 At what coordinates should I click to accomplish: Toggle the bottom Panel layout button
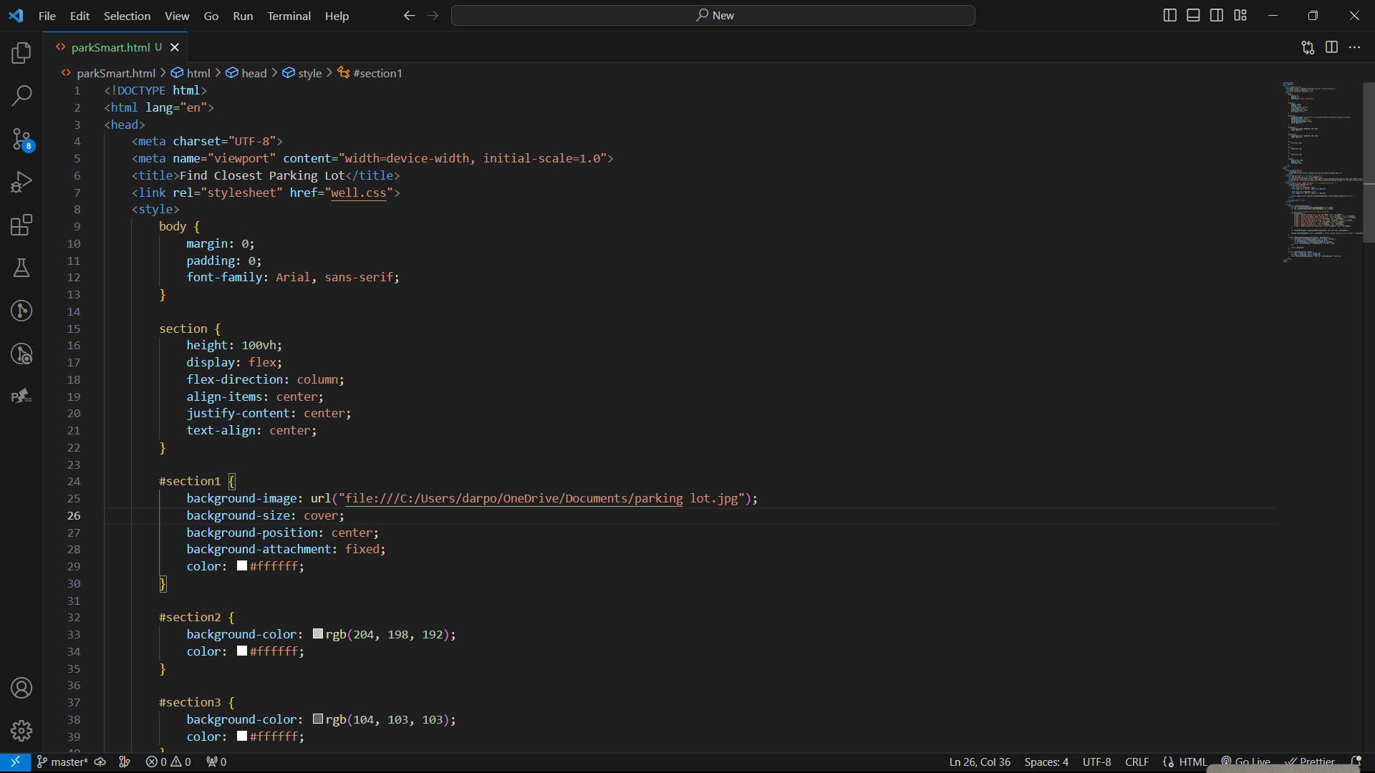tap(1193, 15)
